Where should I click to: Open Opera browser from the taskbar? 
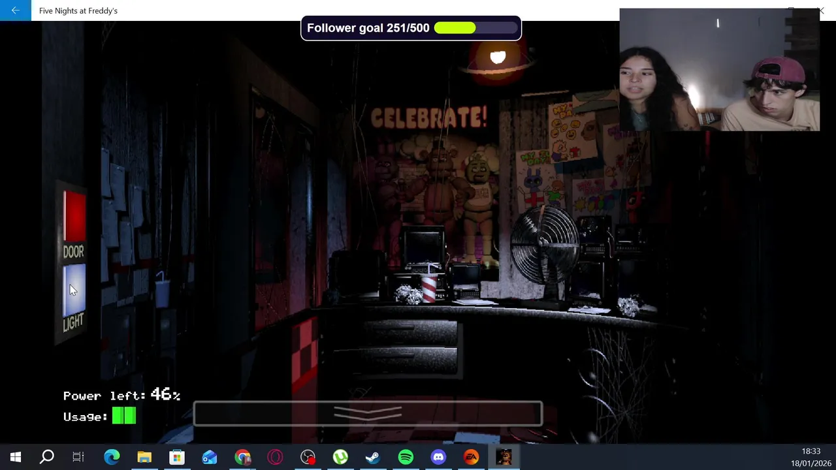tap(275, 457)
